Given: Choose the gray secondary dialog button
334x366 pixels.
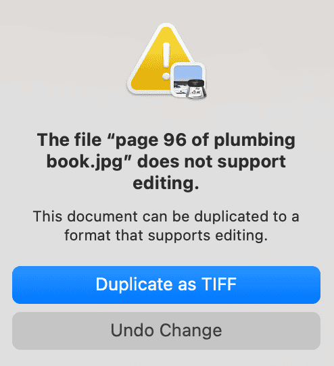Looking at the screenshot, I should (166, 331).
